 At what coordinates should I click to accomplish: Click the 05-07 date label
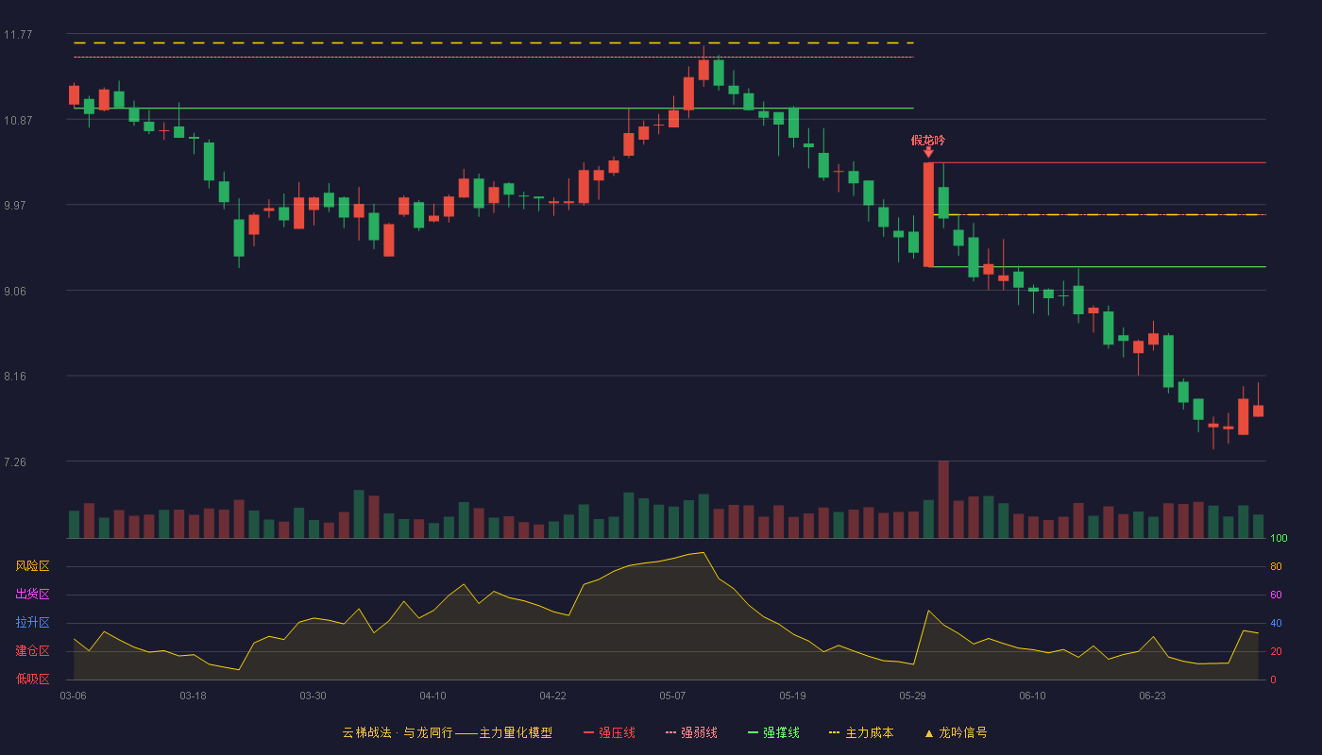672,696
